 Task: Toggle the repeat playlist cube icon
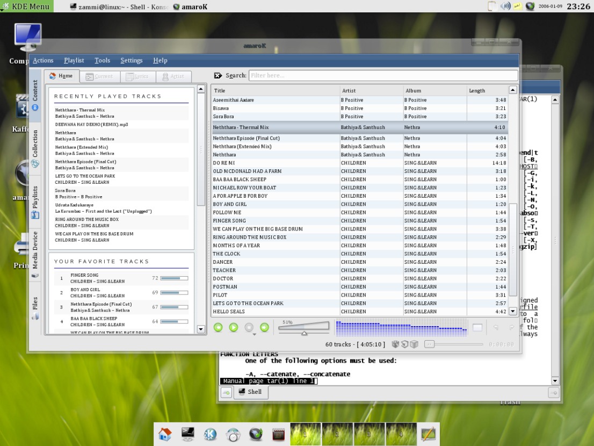[405, 344]
